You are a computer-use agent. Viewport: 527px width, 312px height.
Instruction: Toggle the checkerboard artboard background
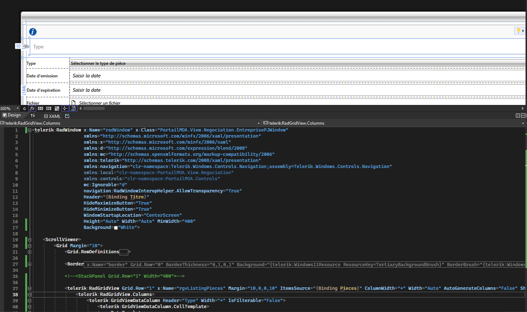[x=57, y=109]
